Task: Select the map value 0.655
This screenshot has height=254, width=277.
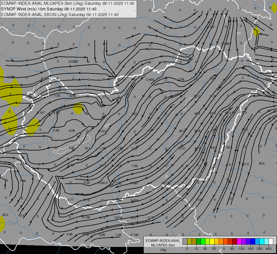Action: coord(150,80)
